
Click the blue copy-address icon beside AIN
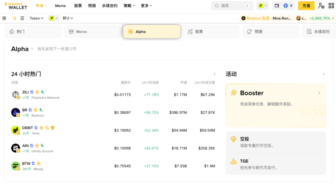click(32, 145)
